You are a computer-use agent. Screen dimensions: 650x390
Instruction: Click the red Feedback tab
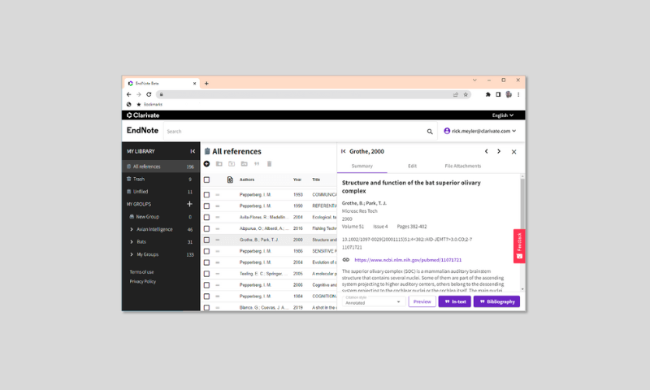tap(519, 246)
